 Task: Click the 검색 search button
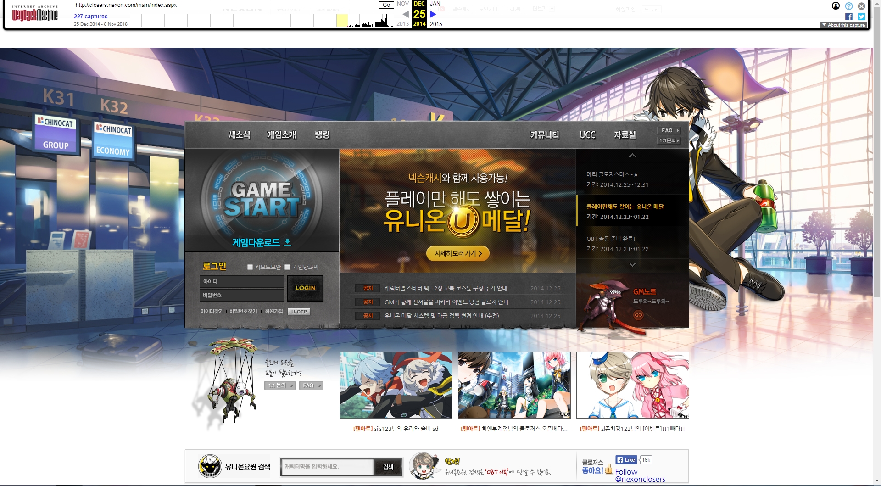click(388, 467)
